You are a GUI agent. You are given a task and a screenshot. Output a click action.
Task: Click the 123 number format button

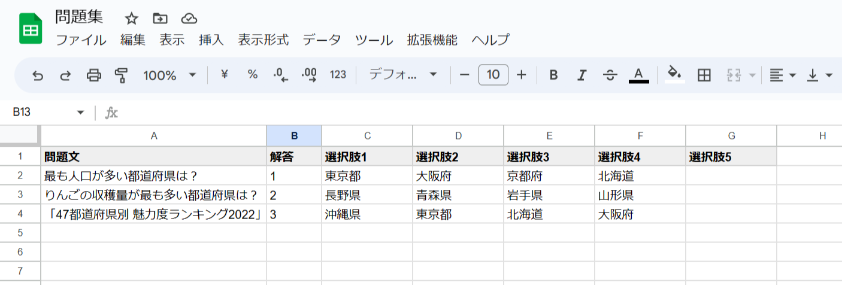point(338,75)
